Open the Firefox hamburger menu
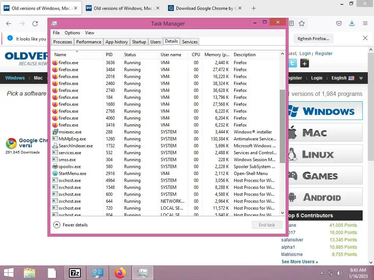The image size is (374, 280). tap(365, 23)
